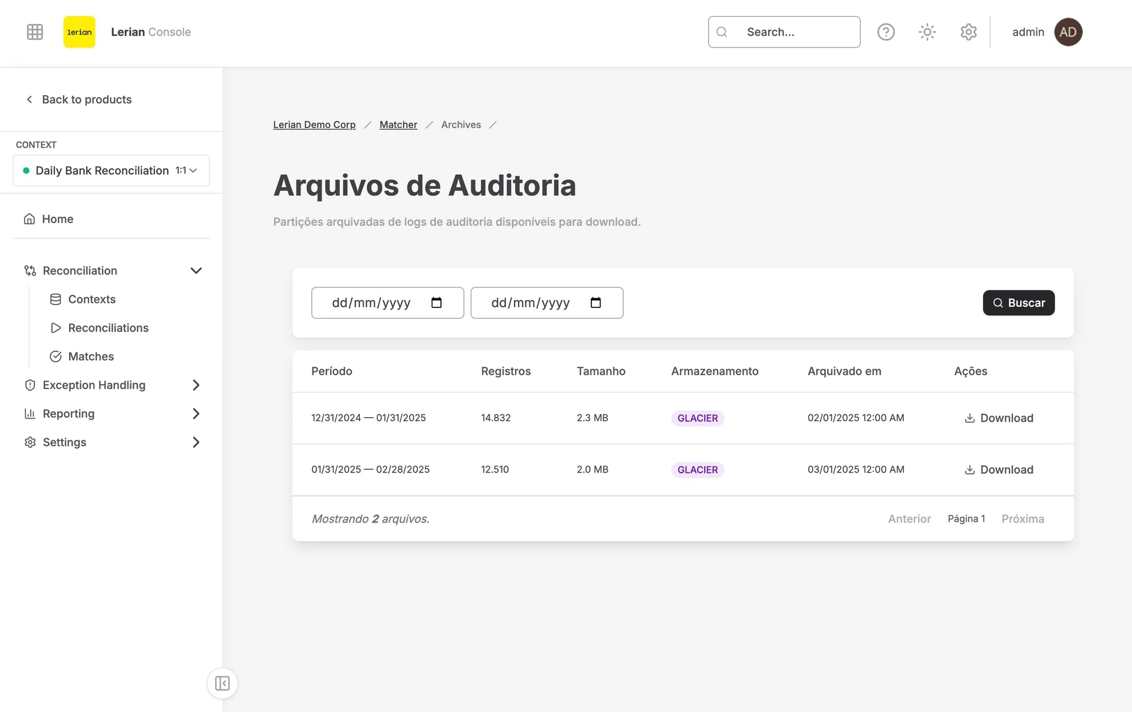Viewport: 1132px width, 712px height.
Task: Collapse the Reconciliation menu section
Action: tap(196, 271)
